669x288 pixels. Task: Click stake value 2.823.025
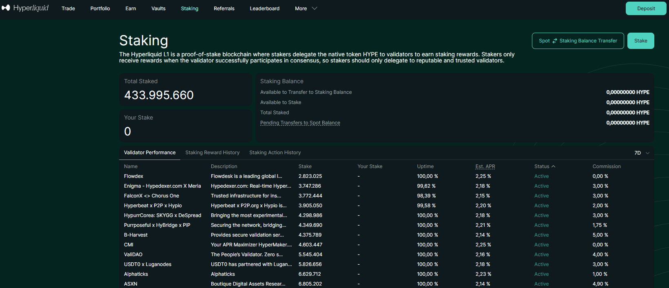(x=310, y=176)
